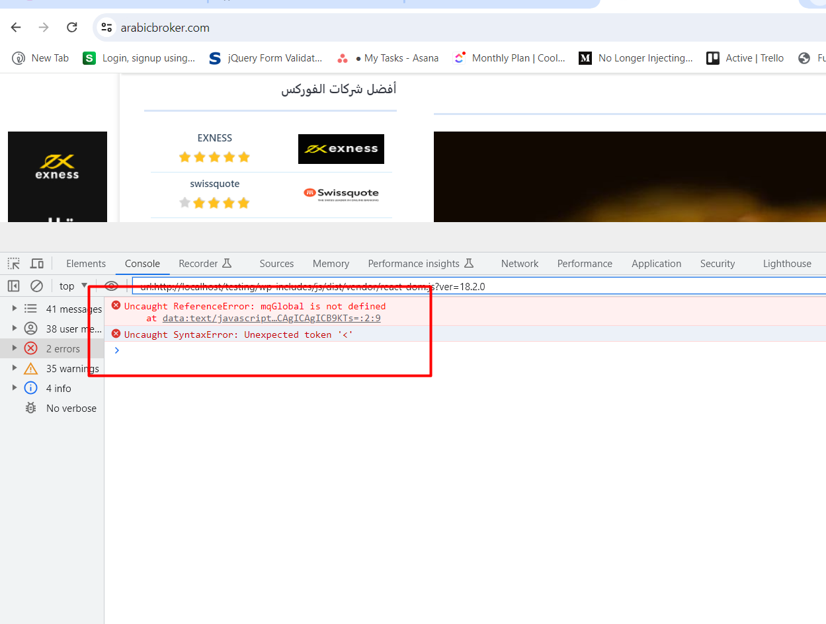Select the 2 errors filter
This screenshot has width=826, height=624.
click(x=62, y=348)
